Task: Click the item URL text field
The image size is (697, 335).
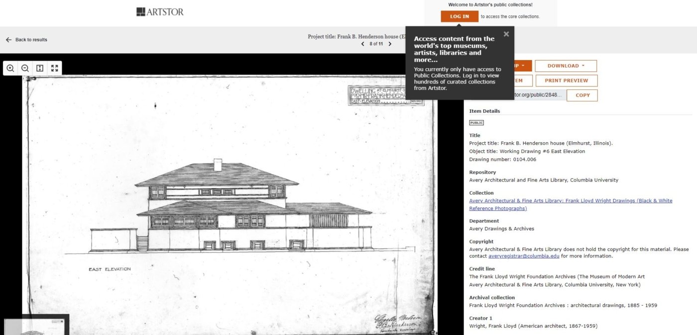Action: [x=540, y=95]
